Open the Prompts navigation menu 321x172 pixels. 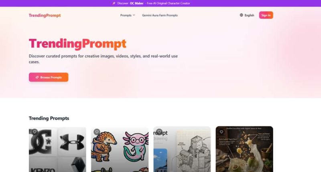[x=128, y=15]
